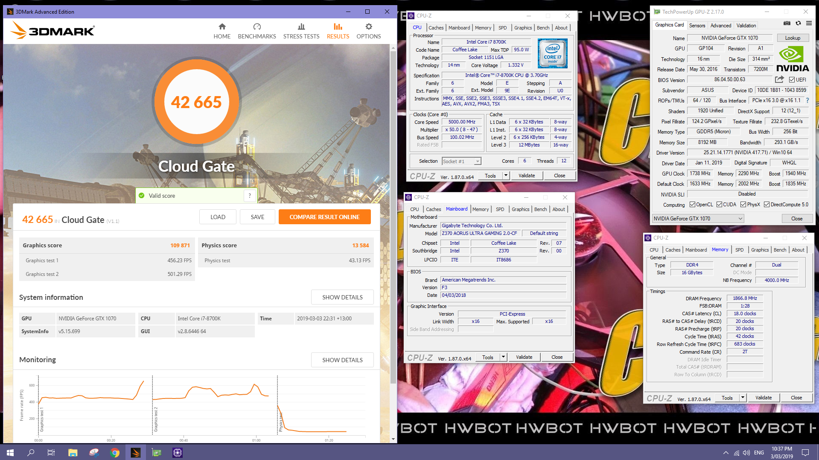Switch to Validation tab in GPU-Z
This screenshot has height=460, width=819.
point(746,26)
